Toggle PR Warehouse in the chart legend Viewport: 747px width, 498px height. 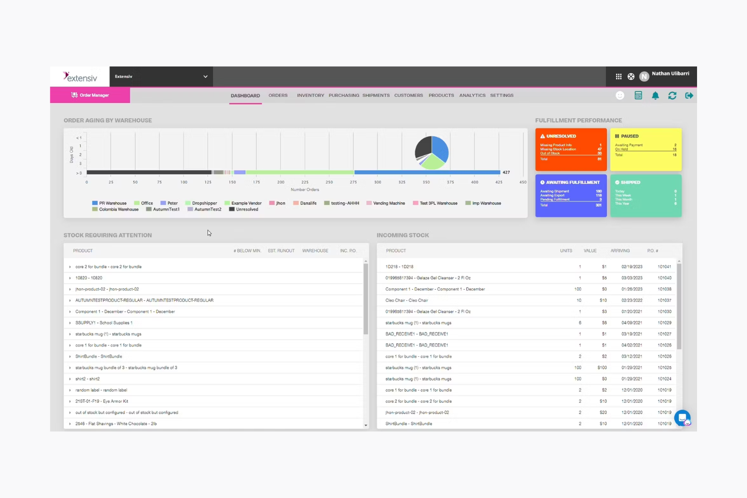tap(110, 203)
